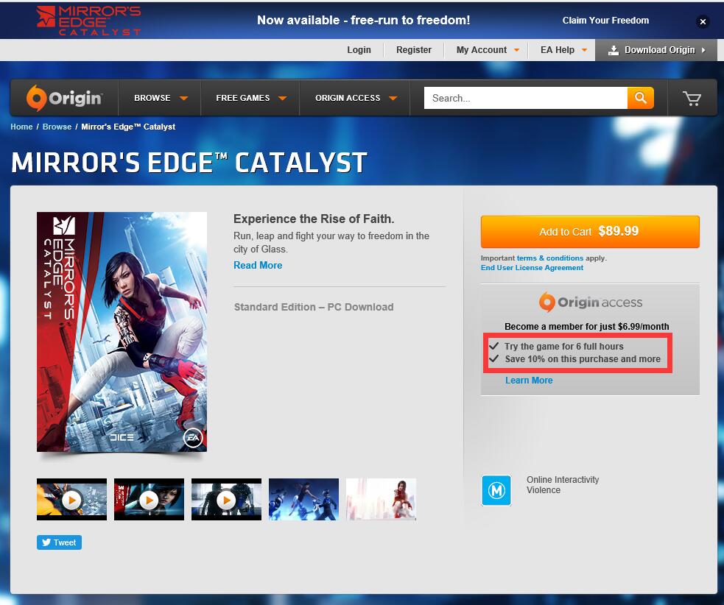Click the 'Experience the Rise of Faith.' heading
The image size is (724, 605).
(314, 219)
